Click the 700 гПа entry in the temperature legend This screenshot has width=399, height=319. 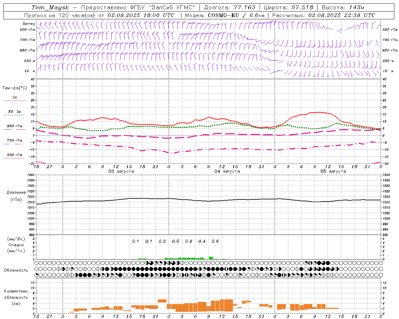click(x=15, y=140)
